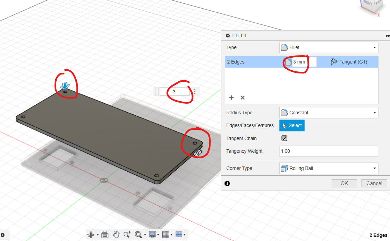Viewport: 390px width, 241px height.
Task: Open the Viewports layout menu
Action: (179, 234)
